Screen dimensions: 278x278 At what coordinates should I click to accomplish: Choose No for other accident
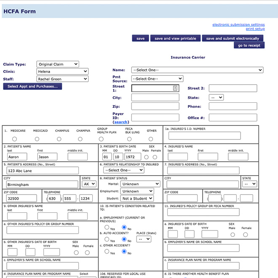click(x=124, y=251)
